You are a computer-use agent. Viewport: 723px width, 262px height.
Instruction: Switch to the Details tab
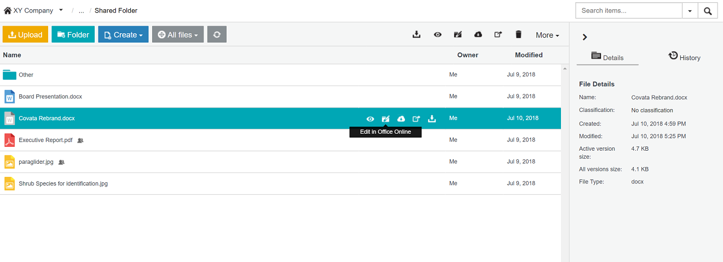click(x=608, y=57)
